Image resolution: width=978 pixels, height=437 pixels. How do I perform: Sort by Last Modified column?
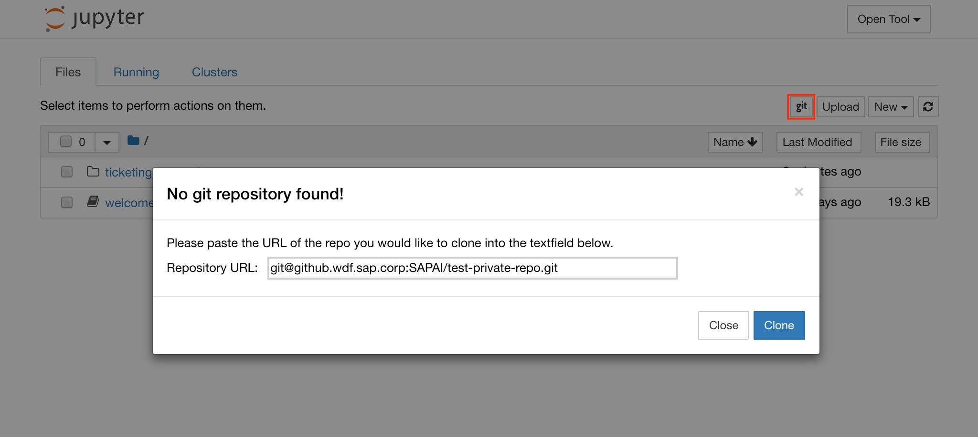(x=817, y=142)
